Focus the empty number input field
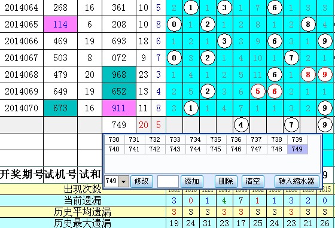 click(x=168, y=181)
